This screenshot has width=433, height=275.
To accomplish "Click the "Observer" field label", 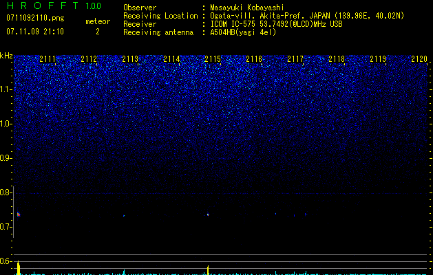I will (x=140, y=8).
